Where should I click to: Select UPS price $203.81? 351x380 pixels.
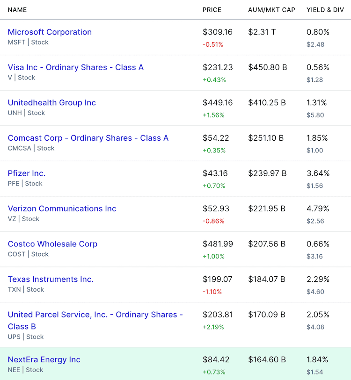(x=218, y=315)
